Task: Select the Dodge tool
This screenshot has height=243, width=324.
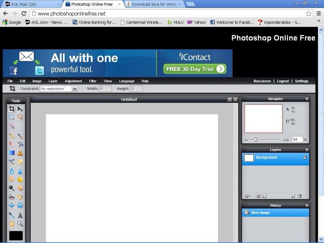Action: [12, 188]
